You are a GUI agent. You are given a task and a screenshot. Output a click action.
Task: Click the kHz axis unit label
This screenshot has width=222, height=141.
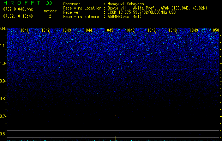[3, 29]
